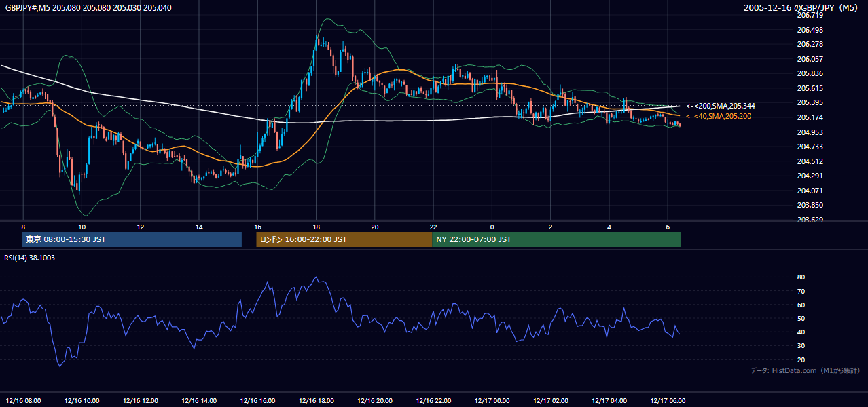Click price axis value 206.719
The width and height of the screenshot is (868, 407).
click(x=810, y=15)
